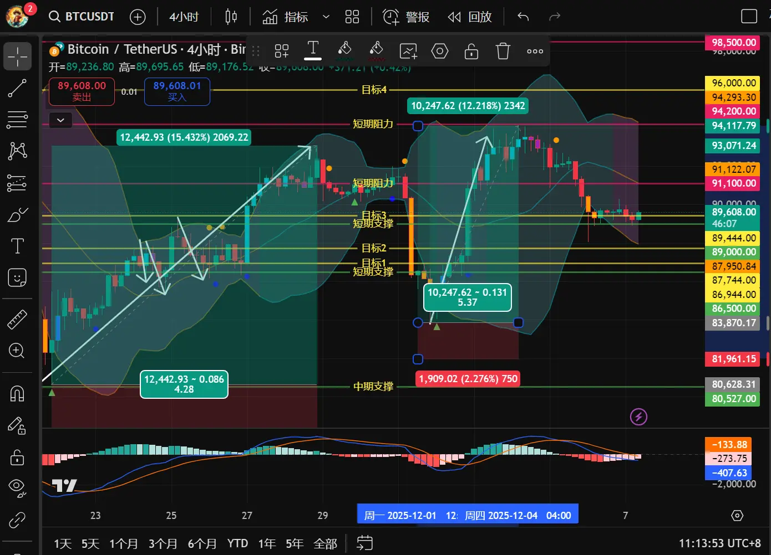Click the 目标4 line label

tap(374, 90)
